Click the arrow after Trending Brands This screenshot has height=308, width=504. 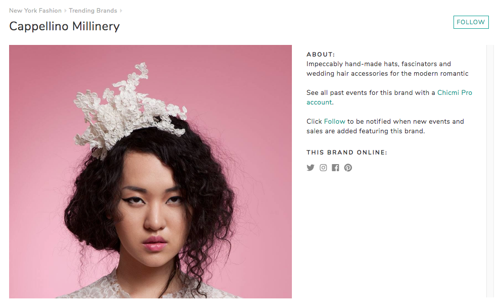coord(121,11)
